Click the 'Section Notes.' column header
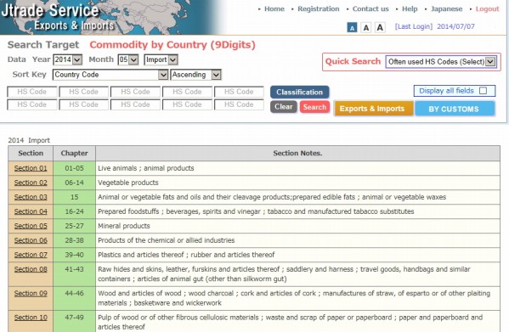Image resolution: width=509 pixels, height=332 pixels. (x=297, y=154)
